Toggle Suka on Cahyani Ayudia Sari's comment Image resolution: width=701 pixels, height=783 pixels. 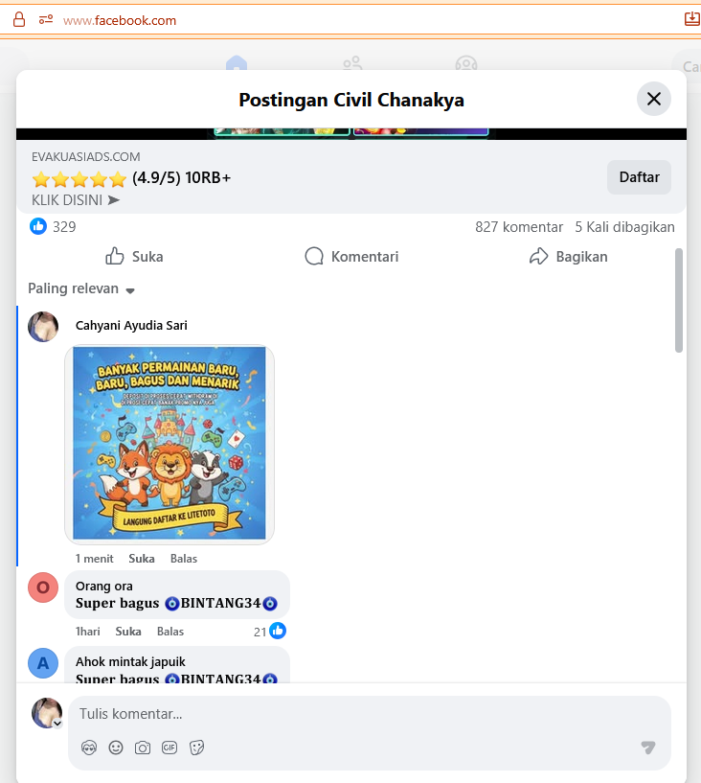142,559
